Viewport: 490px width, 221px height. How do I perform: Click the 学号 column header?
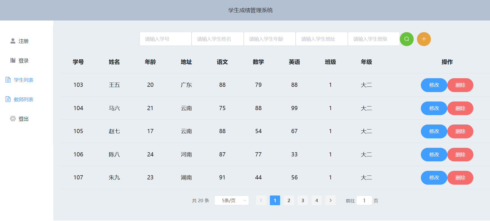pos(78,62)
